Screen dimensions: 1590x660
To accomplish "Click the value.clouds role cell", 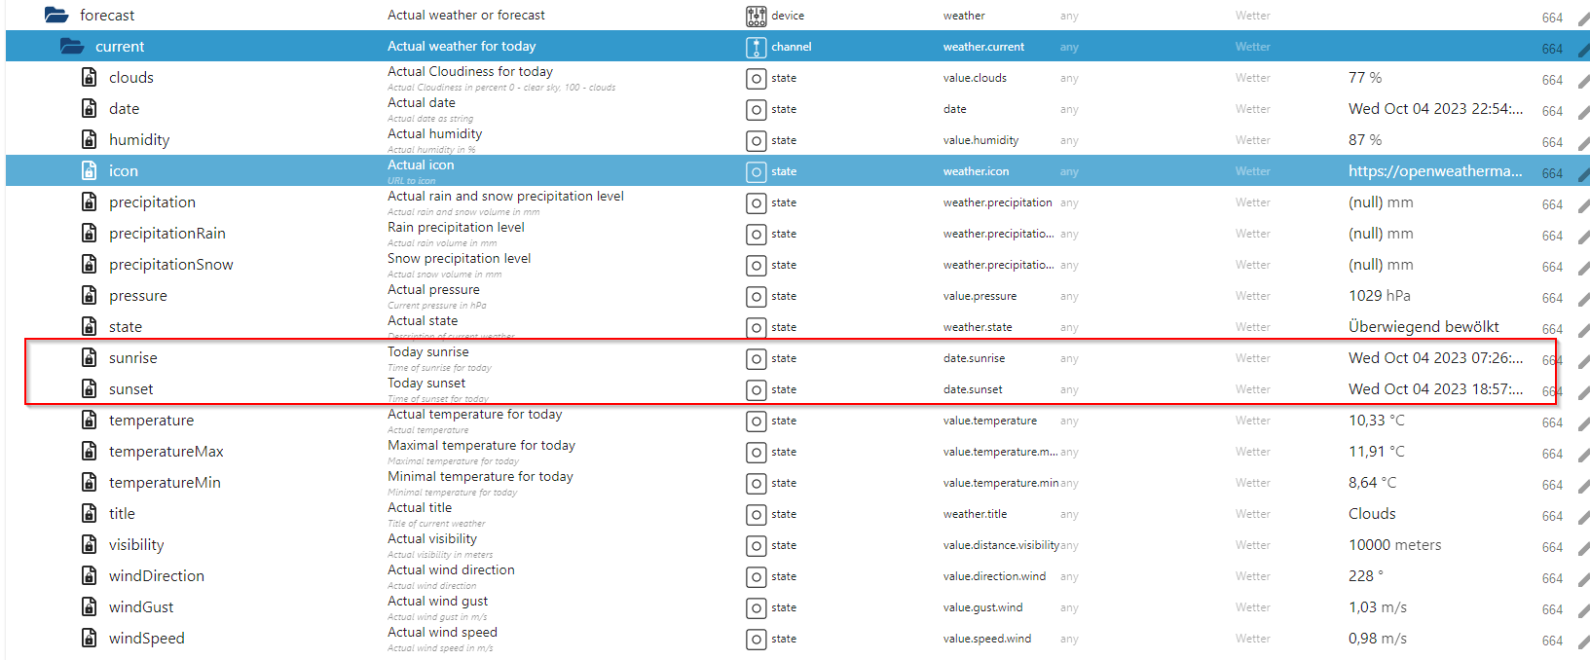I will click(975, 78).
